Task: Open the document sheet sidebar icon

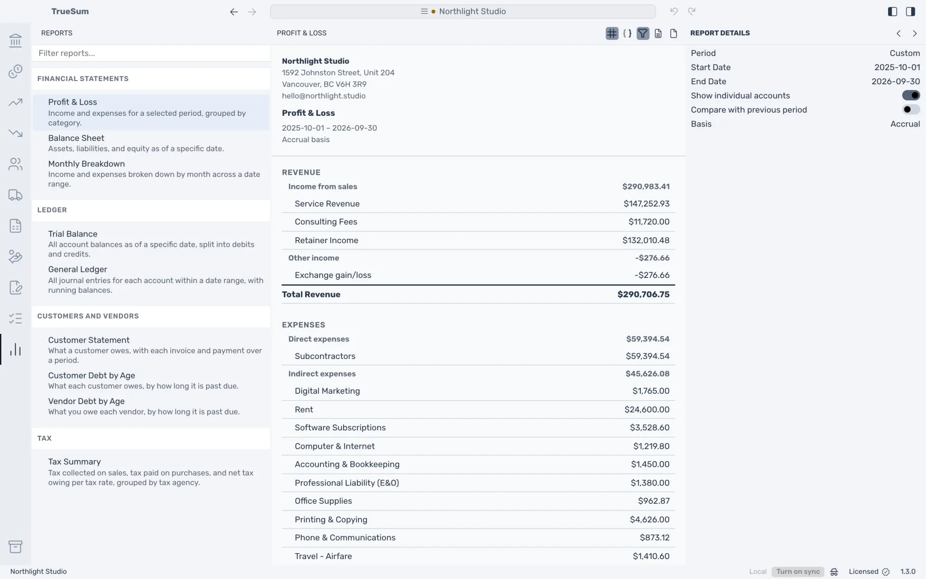Action: (15, 226)
